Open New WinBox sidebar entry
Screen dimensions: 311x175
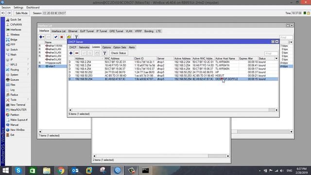[x=17, y=130]
